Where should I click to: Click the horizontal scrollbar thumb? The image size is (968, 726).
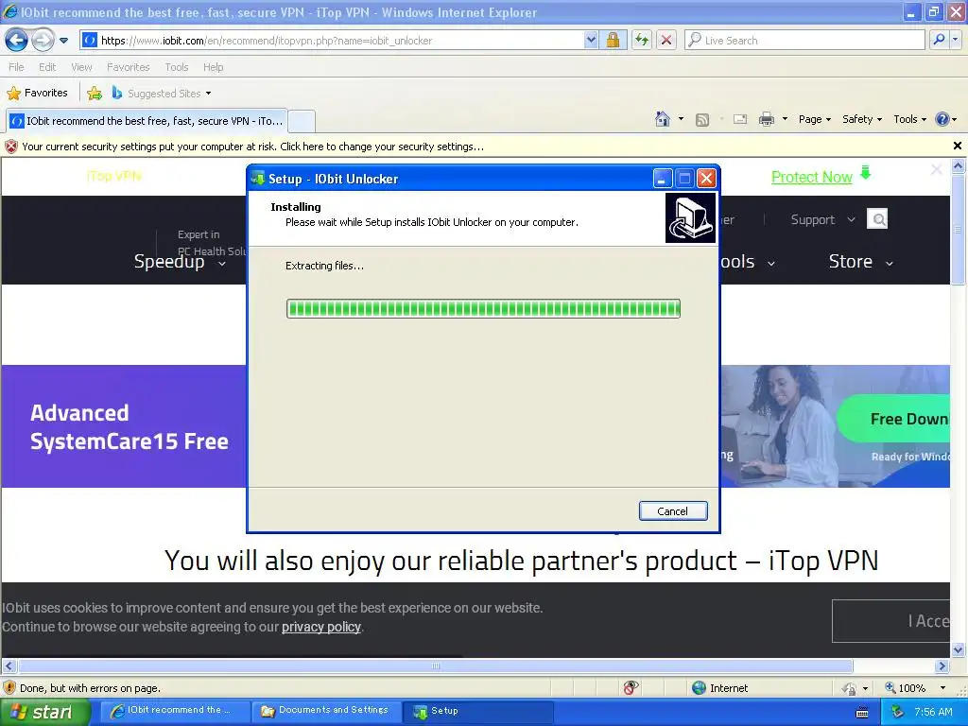click(435, 666)
